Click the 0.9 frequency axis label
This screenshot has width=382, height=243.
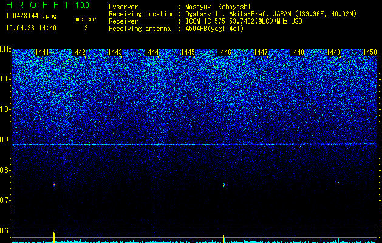coord(5,140)
